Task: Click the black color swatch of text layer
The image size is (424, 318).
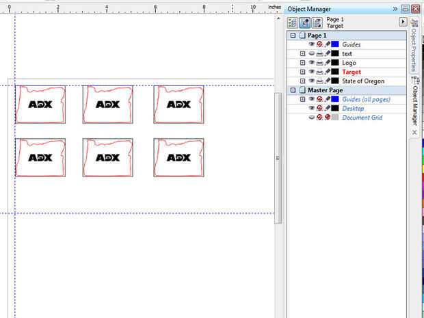Action: (x=335, y=53)
